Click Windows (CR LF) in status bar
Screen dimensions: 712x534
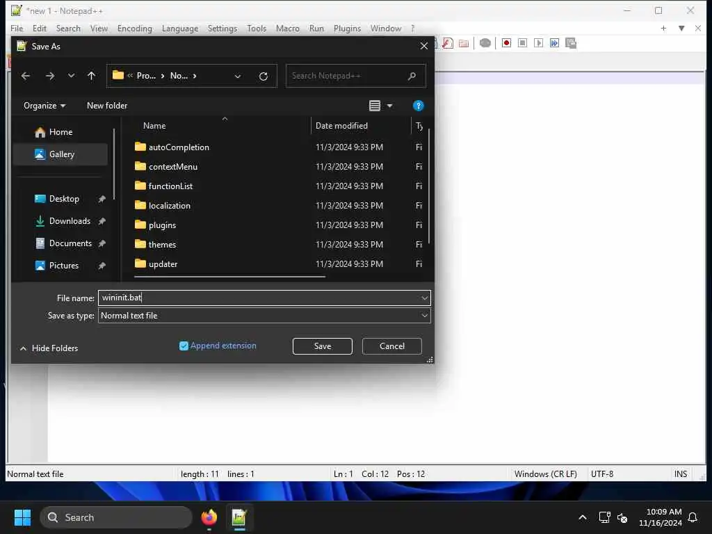click(545, 474)
